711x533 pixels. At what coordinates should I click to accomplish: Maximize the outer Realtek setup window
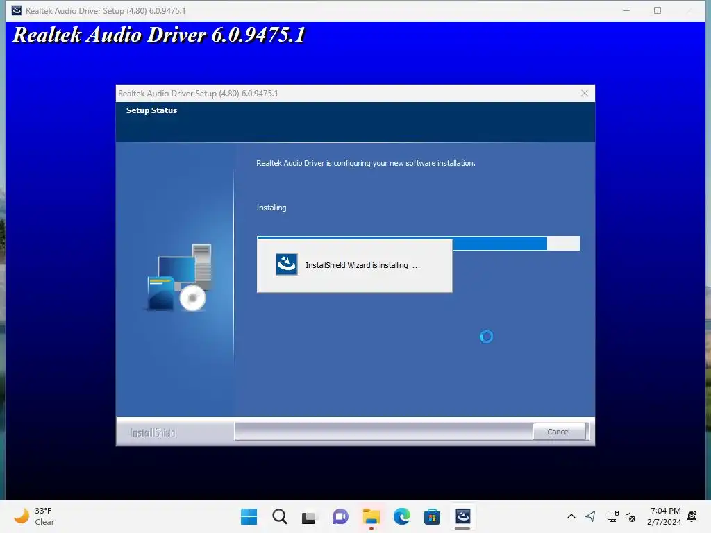tap(658, 10)
